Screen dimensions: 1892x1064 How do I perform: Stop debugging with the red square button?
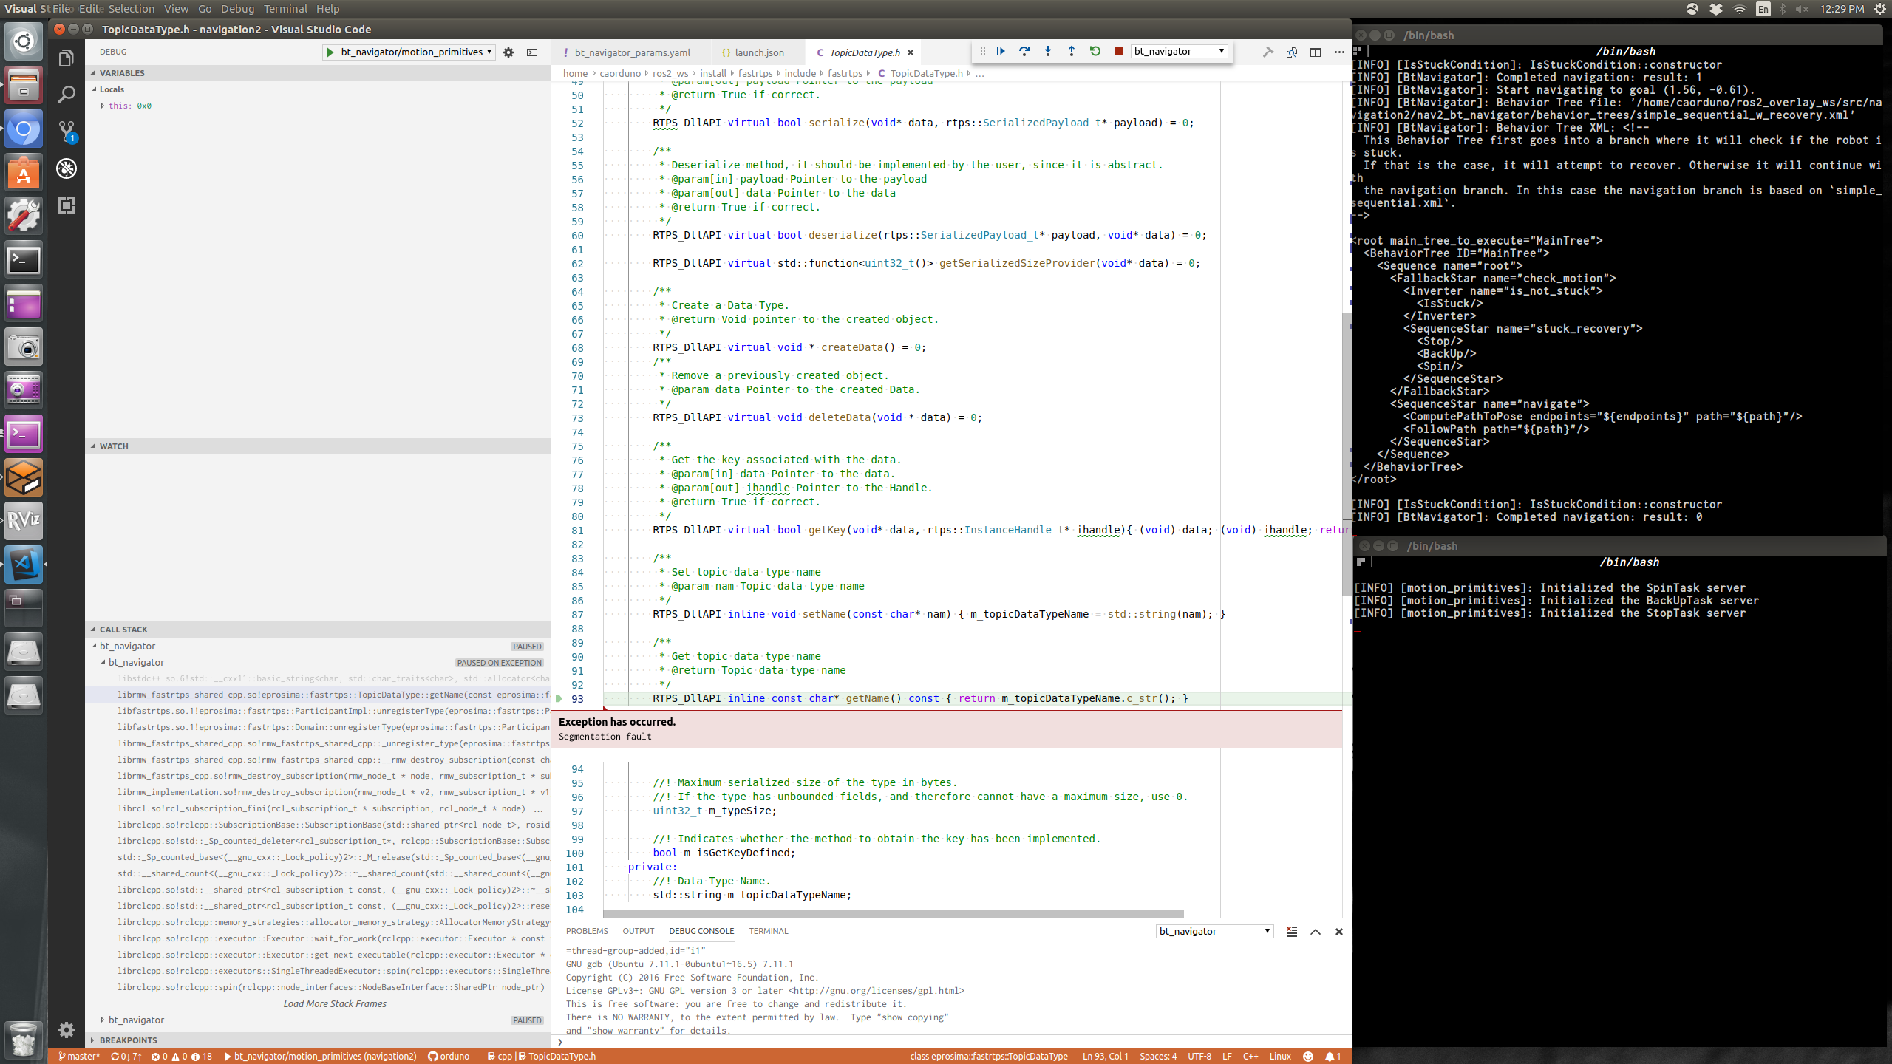(1119, 51)
